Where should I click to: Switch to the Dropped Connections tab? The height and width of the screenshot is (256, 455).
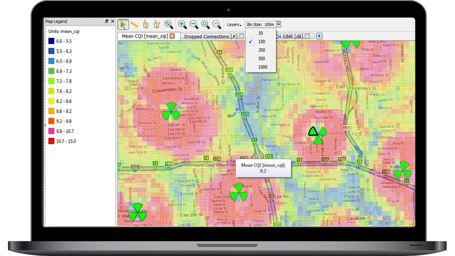click(210, 36)
